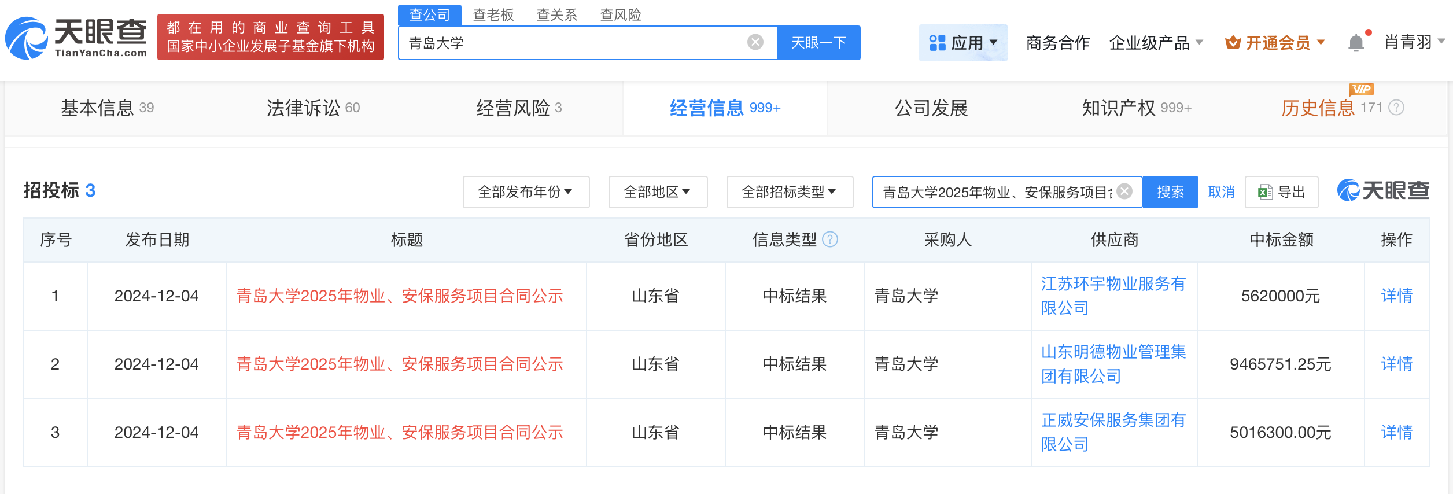This screenshot has width=1453, height=494.
Task: Click the help icon next to 历史信息
Action: click(x=1396, y=108)
